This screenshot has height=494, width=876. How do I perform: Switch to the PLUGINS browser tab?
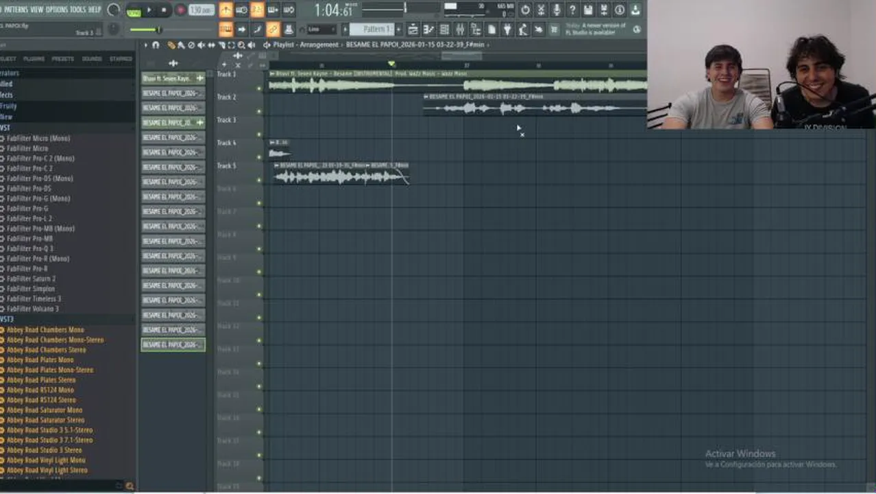34,59
